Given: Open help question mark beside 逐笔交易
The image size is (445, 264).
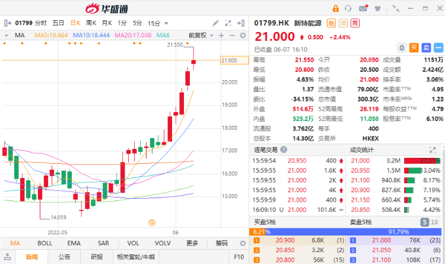Looking at the screenshot, I should coord(284,150).
